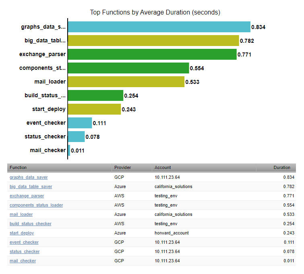Click the exchange_parser bar valued 0.771

coord(152,54)
